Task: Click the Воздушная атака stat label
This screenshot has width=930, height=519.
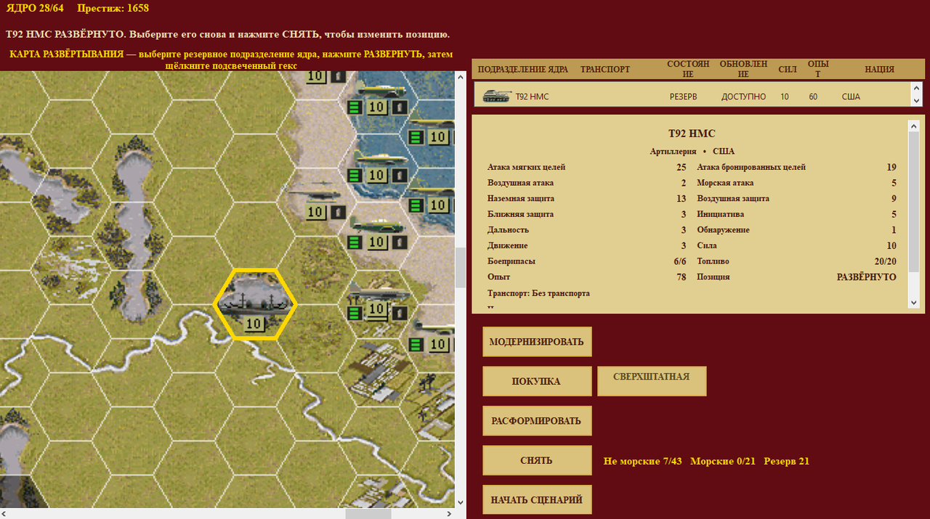Action: (520, 183)
